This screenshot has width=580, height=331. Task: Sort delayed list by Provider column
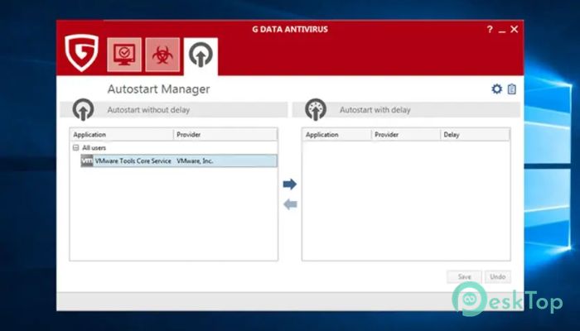point(406,134)
